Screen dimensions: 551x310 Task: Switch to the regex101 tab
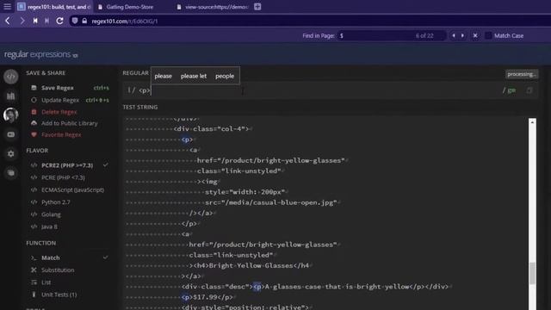click(54, 7)
